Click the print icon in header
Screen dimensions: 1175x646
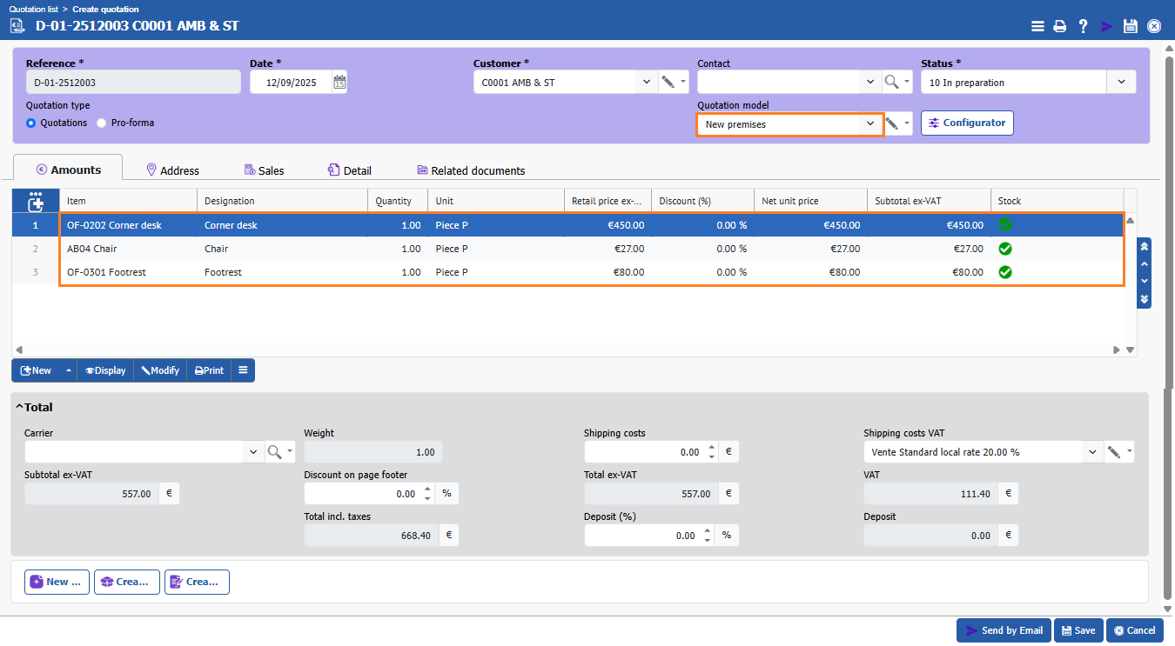coord(1059,26)
